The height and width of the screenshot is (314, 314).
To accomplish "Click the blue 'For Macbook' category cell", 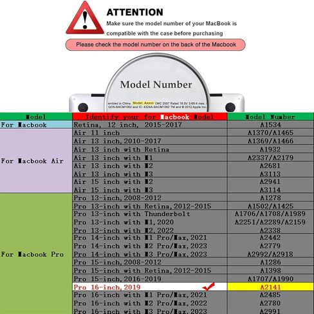I will pyautogui.click(x=36, y=125).
